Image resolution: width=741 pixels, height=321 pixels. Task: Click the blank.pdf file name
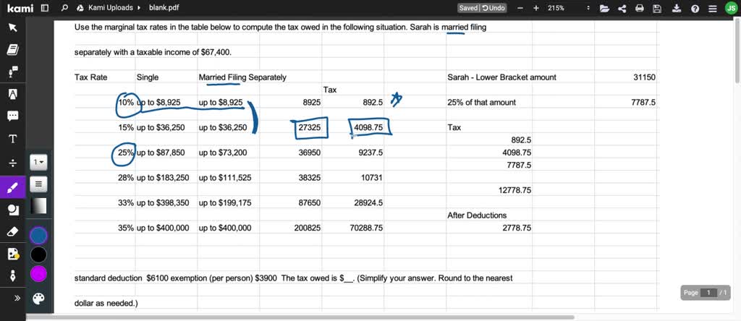[164, 8]
